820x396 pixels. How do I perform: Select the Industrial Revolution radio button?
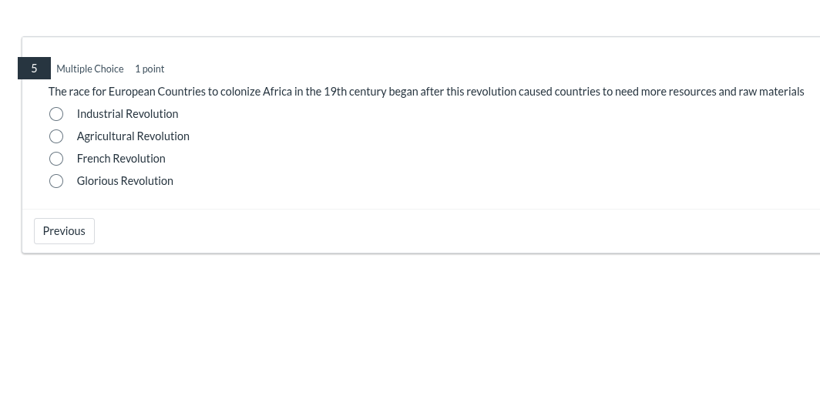pyautogui.click(x=56, y=114)
